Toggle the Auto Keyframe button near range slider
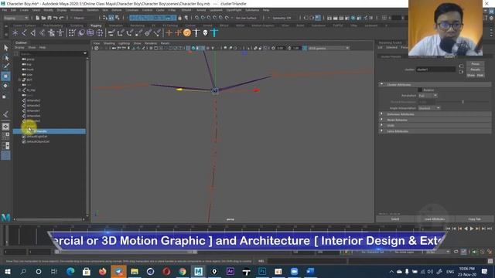 click(x=463, y=252)
